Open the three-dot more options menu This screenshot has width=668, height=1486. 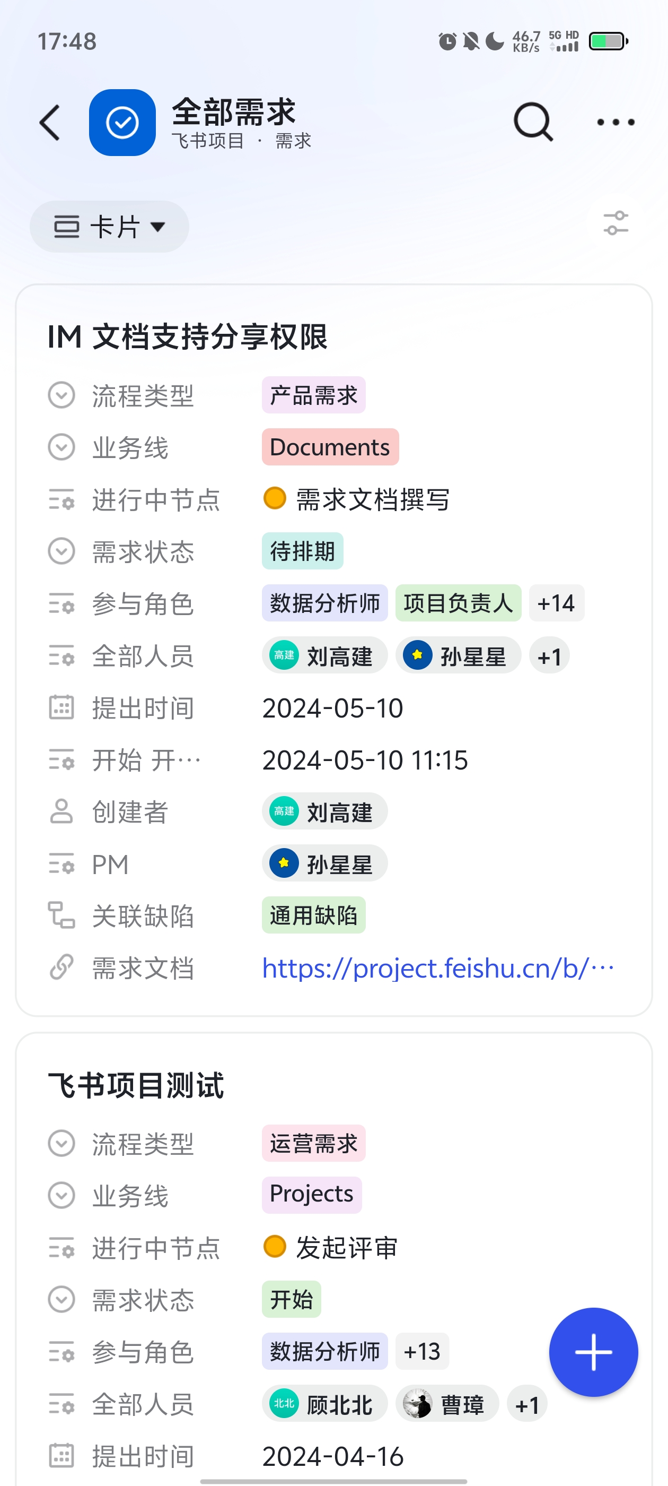616,122
